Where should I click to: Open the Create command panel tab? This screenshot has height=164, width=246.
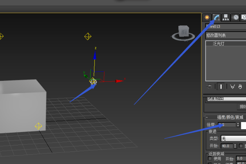pos(207,17)
